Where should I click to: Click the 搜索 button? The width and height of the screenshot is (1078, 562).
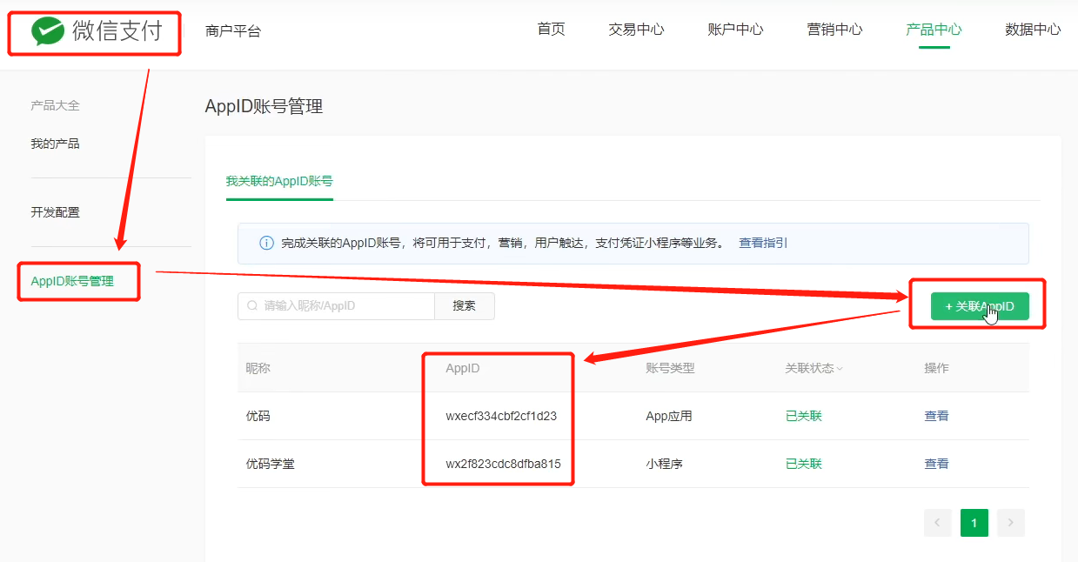point(465,306)
